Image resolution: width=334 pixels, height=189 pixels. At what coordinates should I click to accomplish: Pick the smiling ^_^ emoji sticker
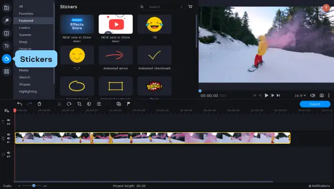77,55
